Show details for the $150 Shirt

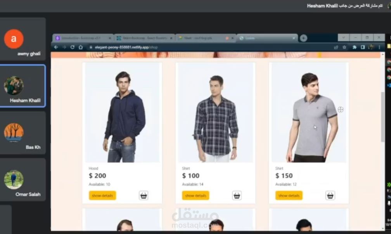pos(289,196)
